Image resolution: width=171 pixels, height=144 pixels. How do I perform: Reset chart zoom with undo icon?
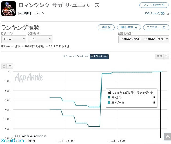click(x=4, y=66)
